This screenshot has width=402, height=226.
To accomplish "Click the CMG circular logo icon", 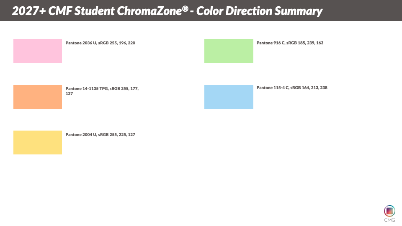I will coord(389,211).
